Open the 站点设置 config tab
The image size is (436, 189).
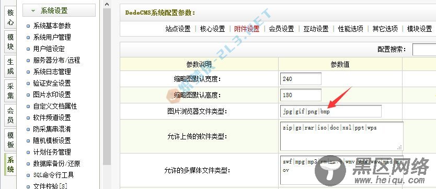[178, 29]
